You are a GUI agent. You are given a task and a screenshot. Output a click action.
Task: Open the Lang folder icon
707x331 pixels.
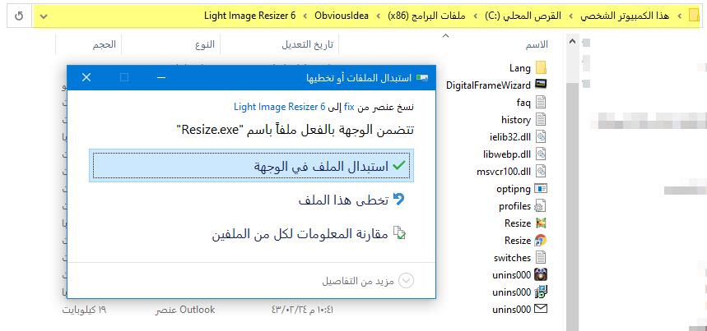point(541,68)
